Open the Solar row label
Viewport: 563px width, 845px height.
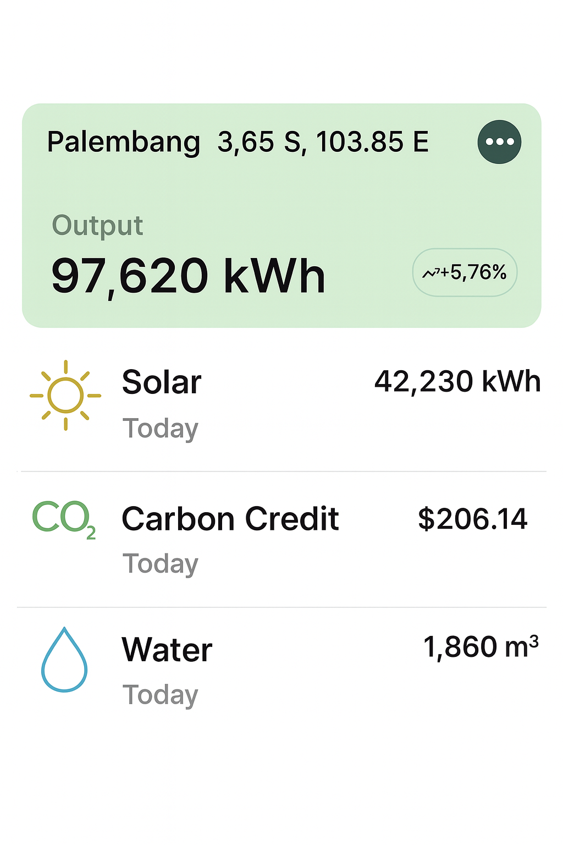(x=162, y=382)
